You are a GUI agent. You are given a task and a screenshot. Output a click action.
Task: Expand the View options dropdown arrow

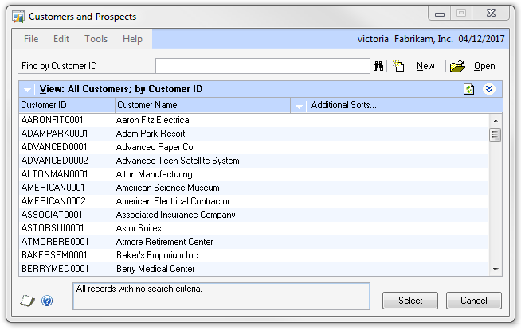pos(28,90)
